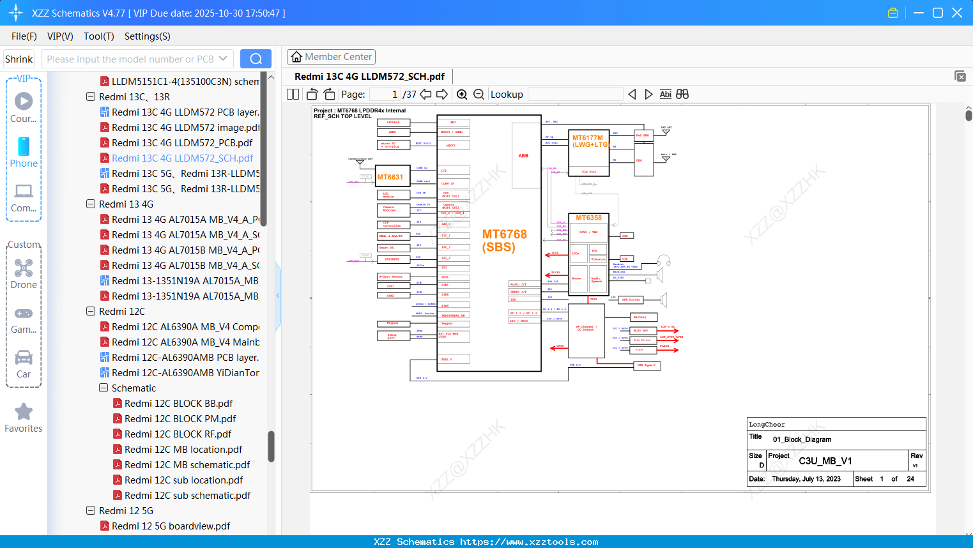Viewport: 973px width, 548px height.
Task: Select the Redmi 13C 4G LLDM572_SCH.pdf tab
Action: coord(370,76)
